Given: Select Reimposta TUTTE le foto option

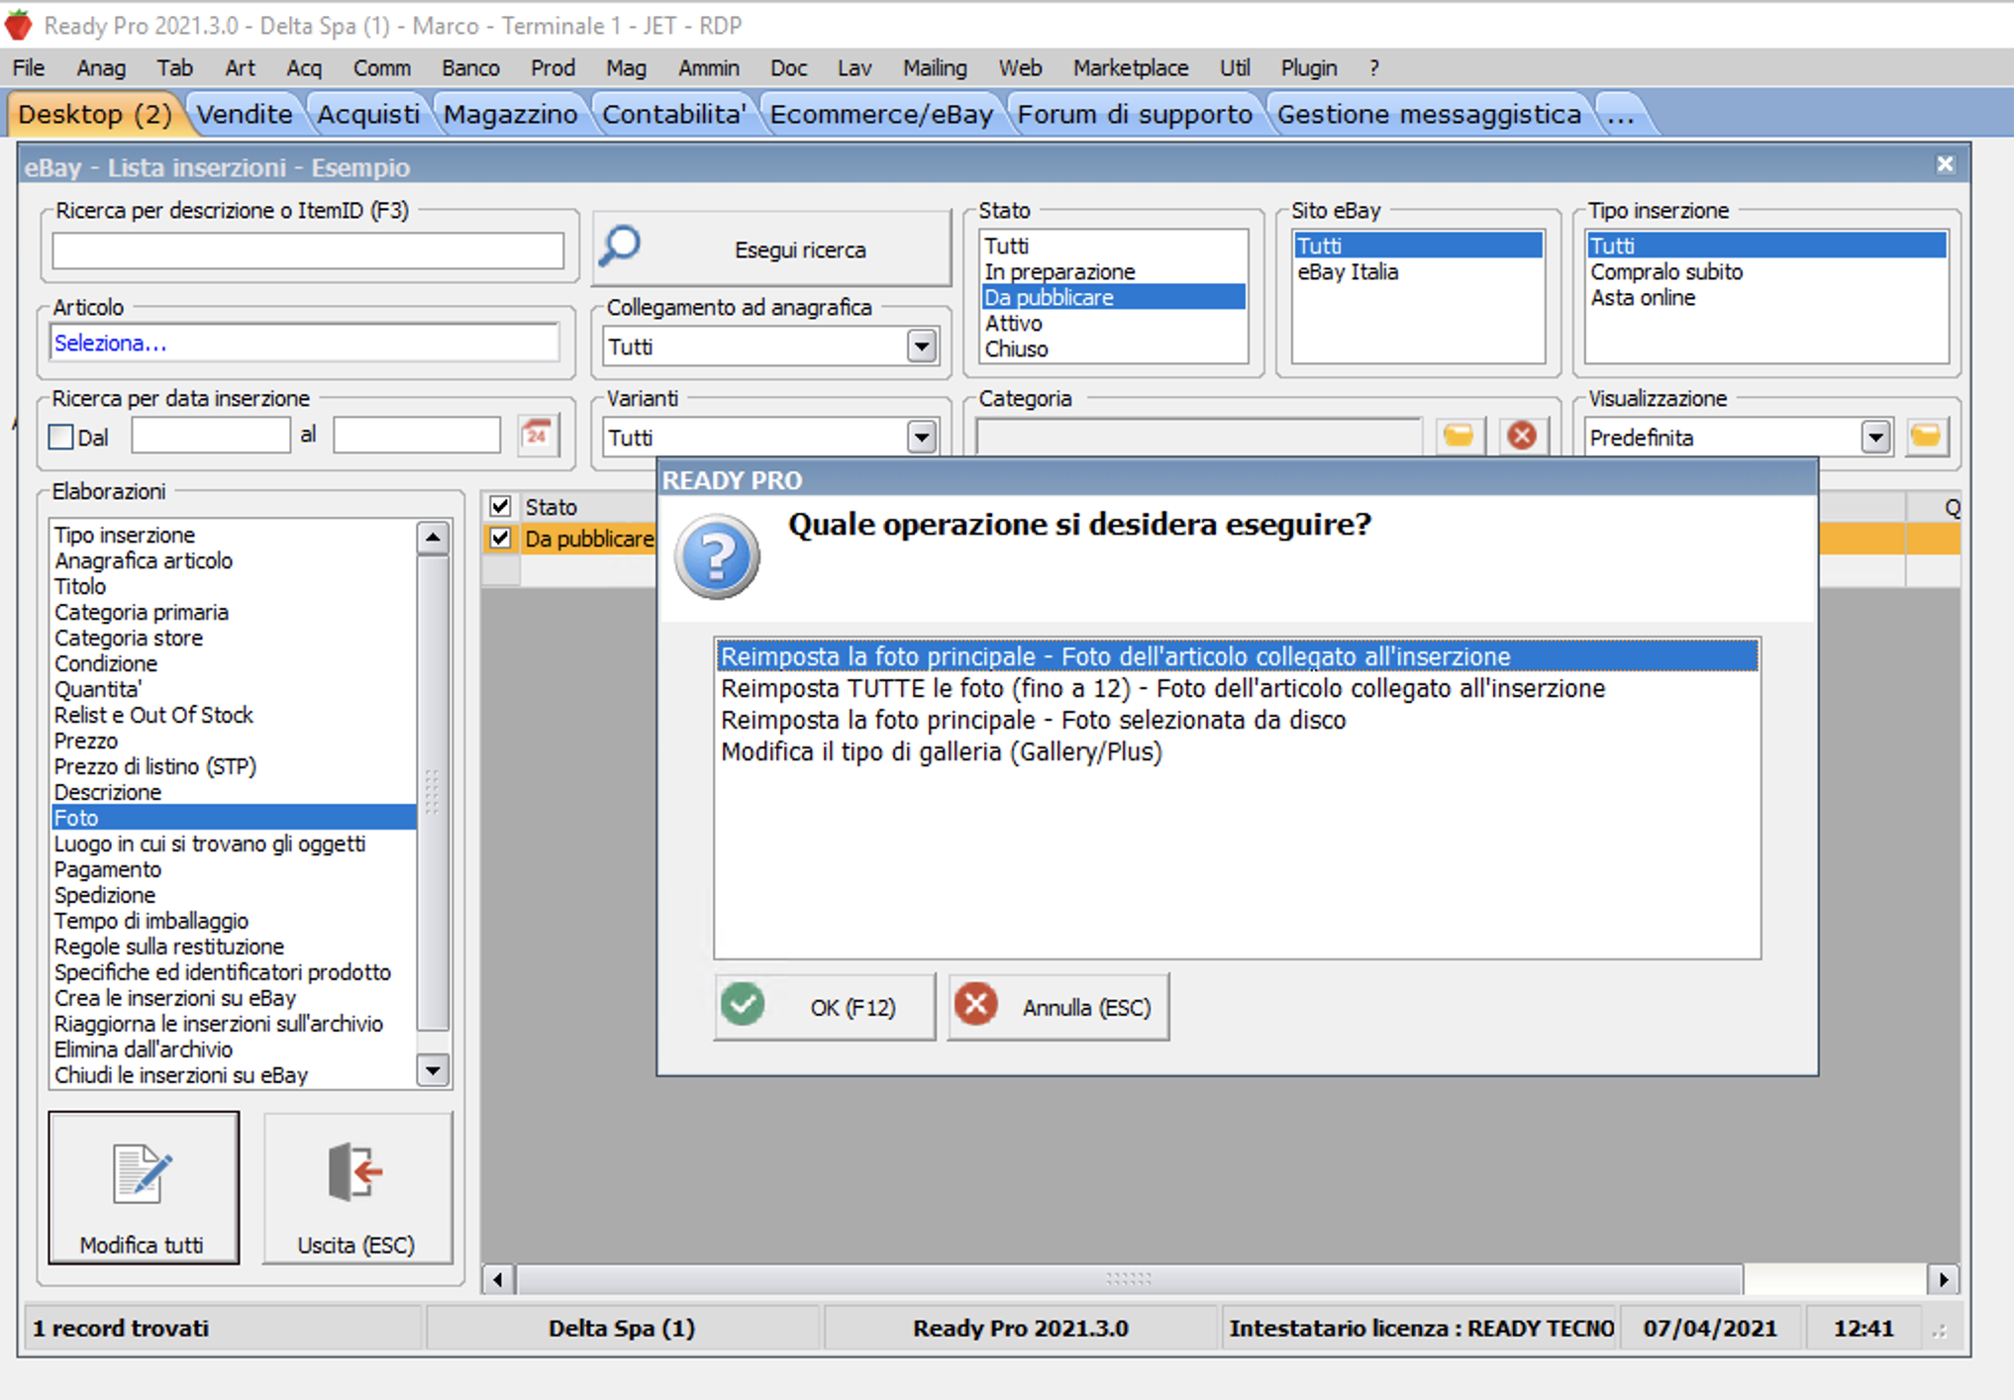Looking at the screenshot, I should (1236, 688).
